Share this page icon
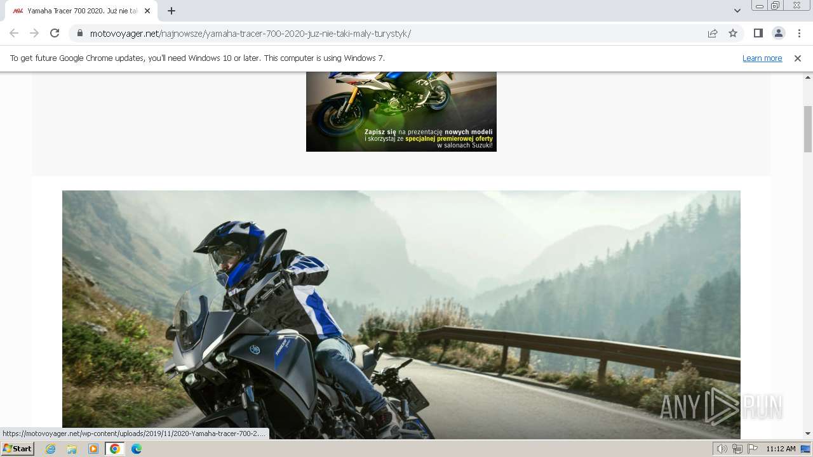813x457 pixels. [x=713, y=33]
